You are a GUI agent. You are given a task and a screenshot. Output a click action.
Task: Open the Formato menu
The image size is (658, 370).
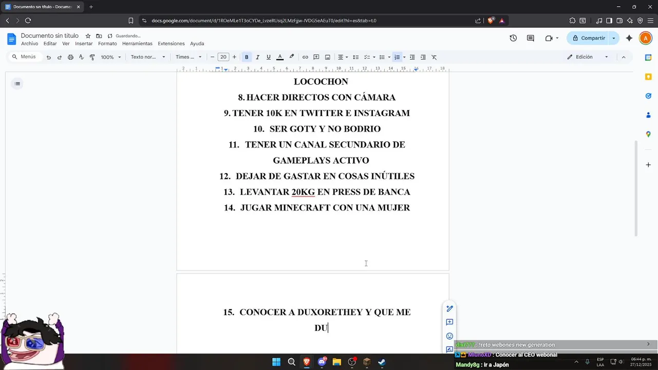(x=107, y=44)
